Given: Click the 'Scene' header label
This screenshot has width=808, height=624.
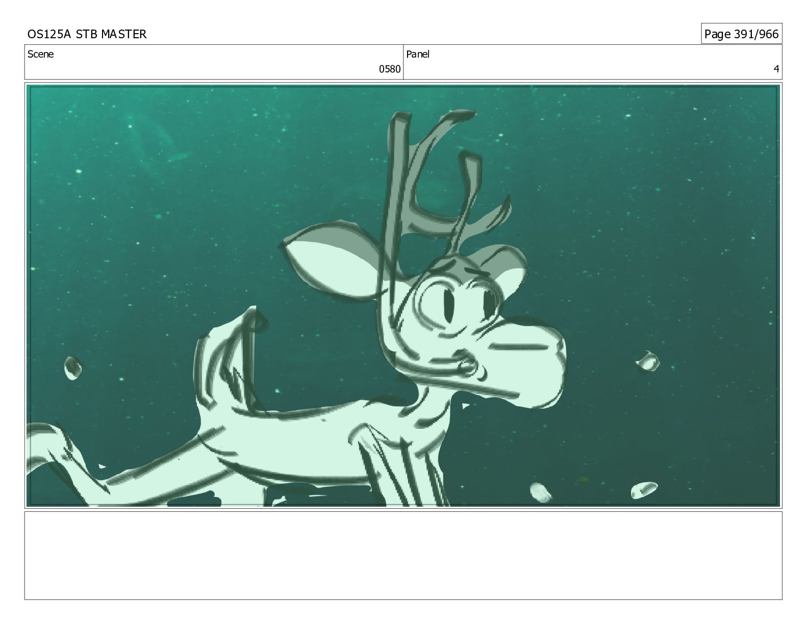Looking at the screenshot, I should pyautogui.click(x=40, y=54).
